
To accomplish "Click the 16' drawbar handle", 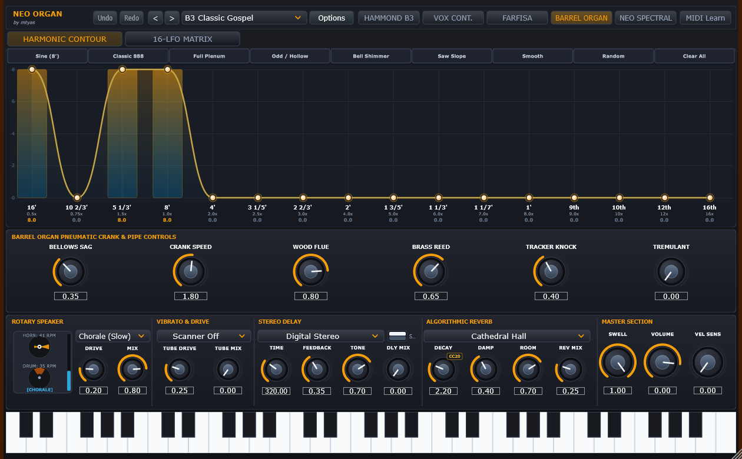I will (32, 69).
